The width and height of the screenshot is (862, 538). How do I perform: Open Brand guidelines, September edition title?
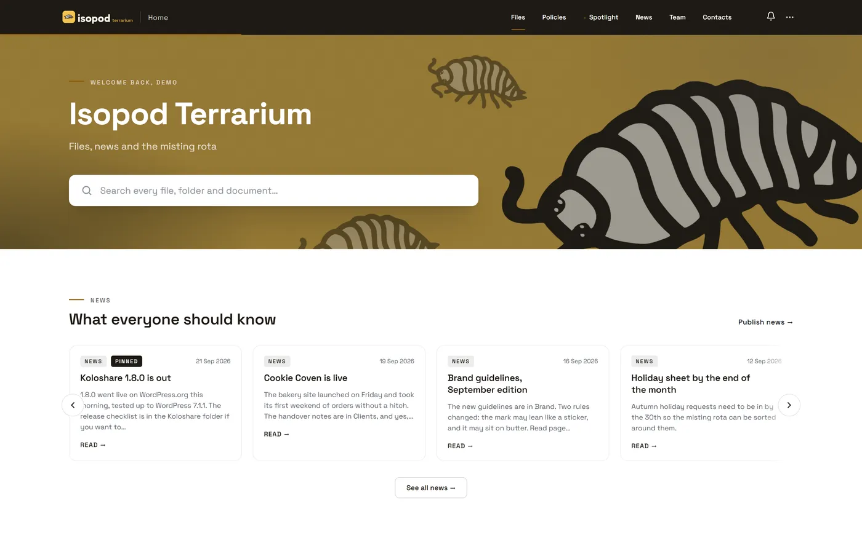[488, 384]
